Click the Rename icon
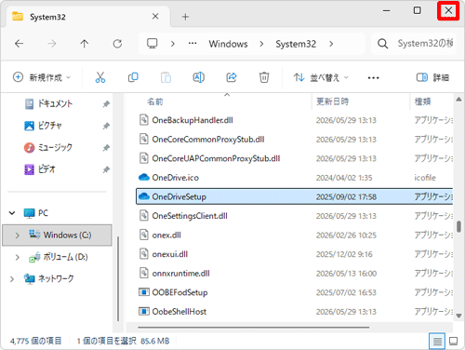The image size is (465, 350). tap(199, 77)
